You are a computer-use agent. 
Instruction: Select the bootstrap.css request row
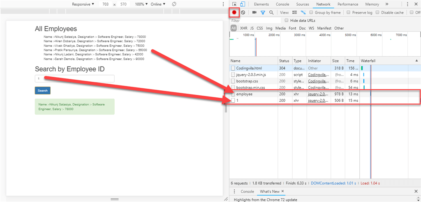325,81
